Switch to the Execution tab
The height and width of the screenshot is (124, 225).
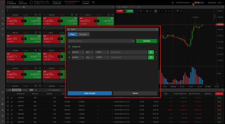pos(83,34)
